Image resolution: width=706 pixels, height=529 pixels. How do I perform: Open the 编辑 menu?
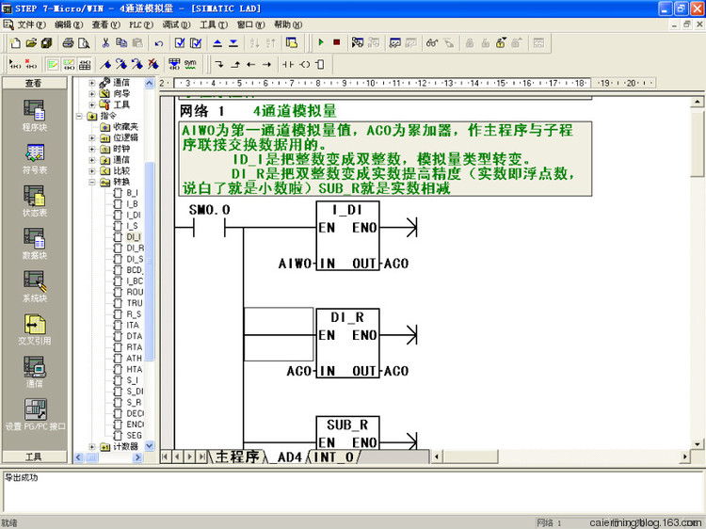coord(69,24)
